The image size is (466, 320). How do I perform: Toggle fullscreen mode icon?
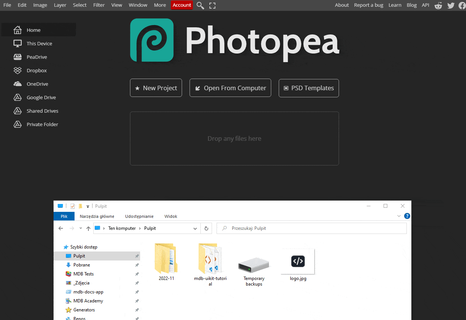212,5
